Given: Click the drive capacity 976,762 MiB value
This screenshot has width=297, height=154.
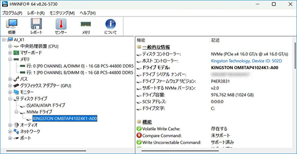Looking at the screenshot, I should pos(232,95).
